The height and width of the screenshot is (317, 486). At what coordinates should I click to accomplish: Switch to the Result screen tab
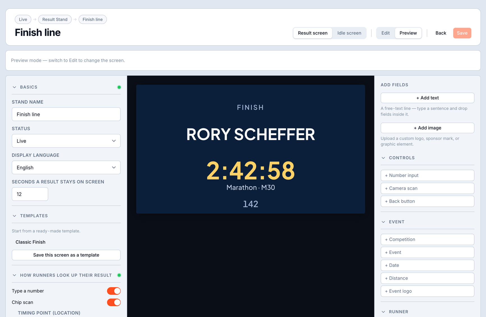pyautogui.click(x=313, y=33)
